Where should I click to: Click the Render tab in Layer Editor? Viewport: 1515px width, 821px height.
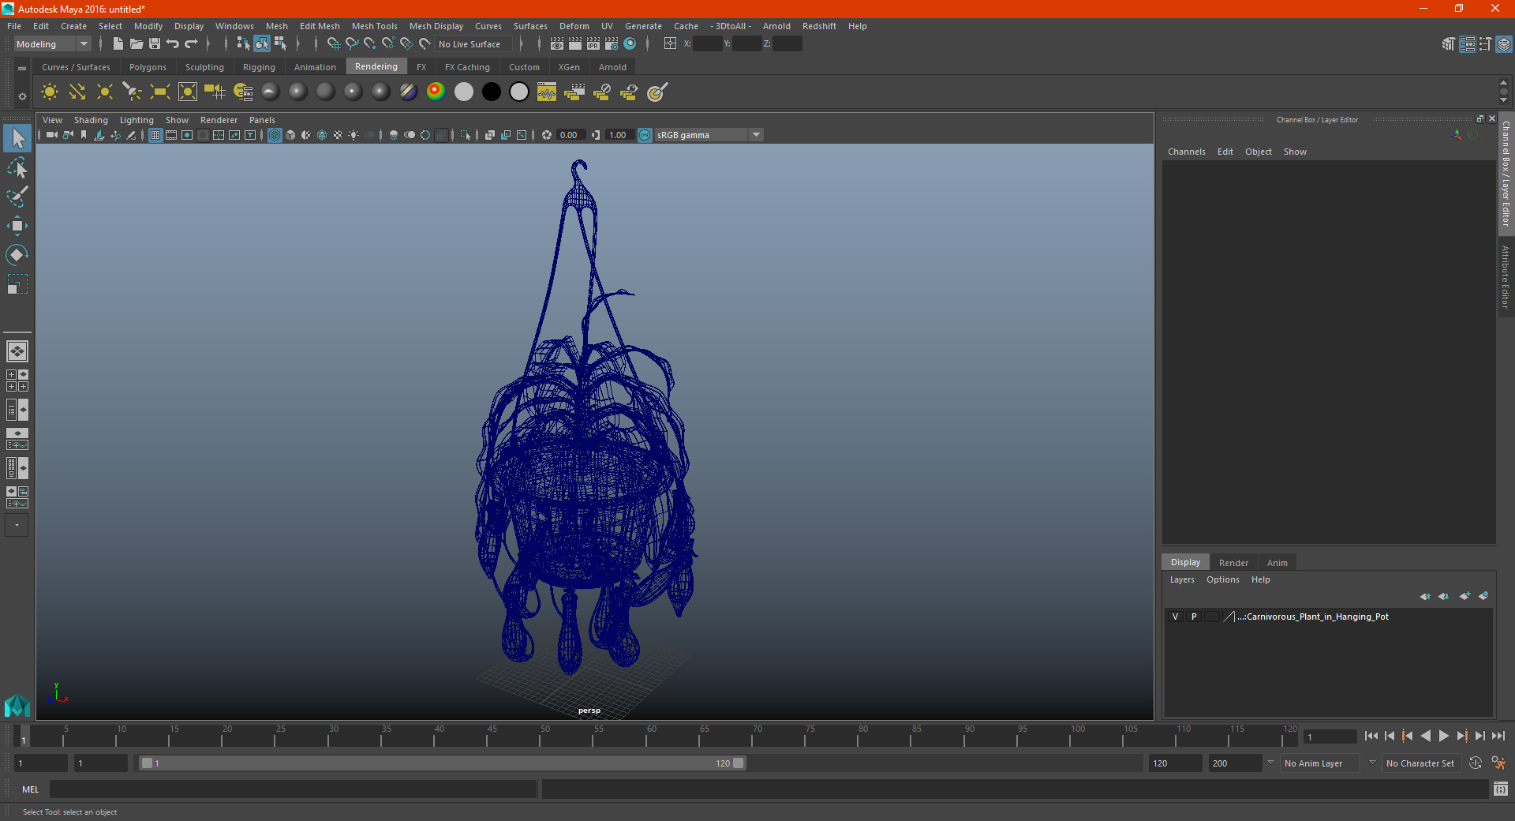(1233, 563)
